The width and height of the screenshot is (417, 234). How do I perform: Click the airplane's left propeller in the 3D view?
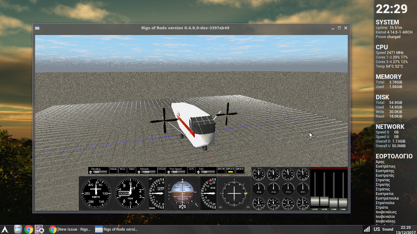click(164, 120)
